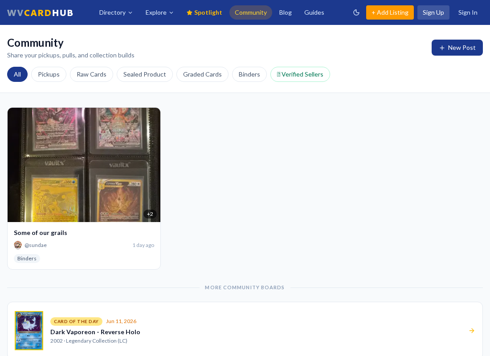The width and height of the screenshot is (490, 356).
Task: Click the '1 day ago' timestamp
Action: [x=143, y=245]
